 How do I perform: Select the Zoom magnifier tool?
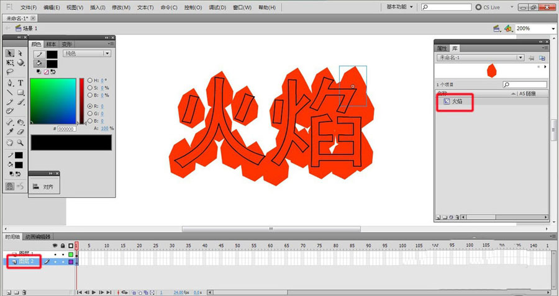(20, 142)
